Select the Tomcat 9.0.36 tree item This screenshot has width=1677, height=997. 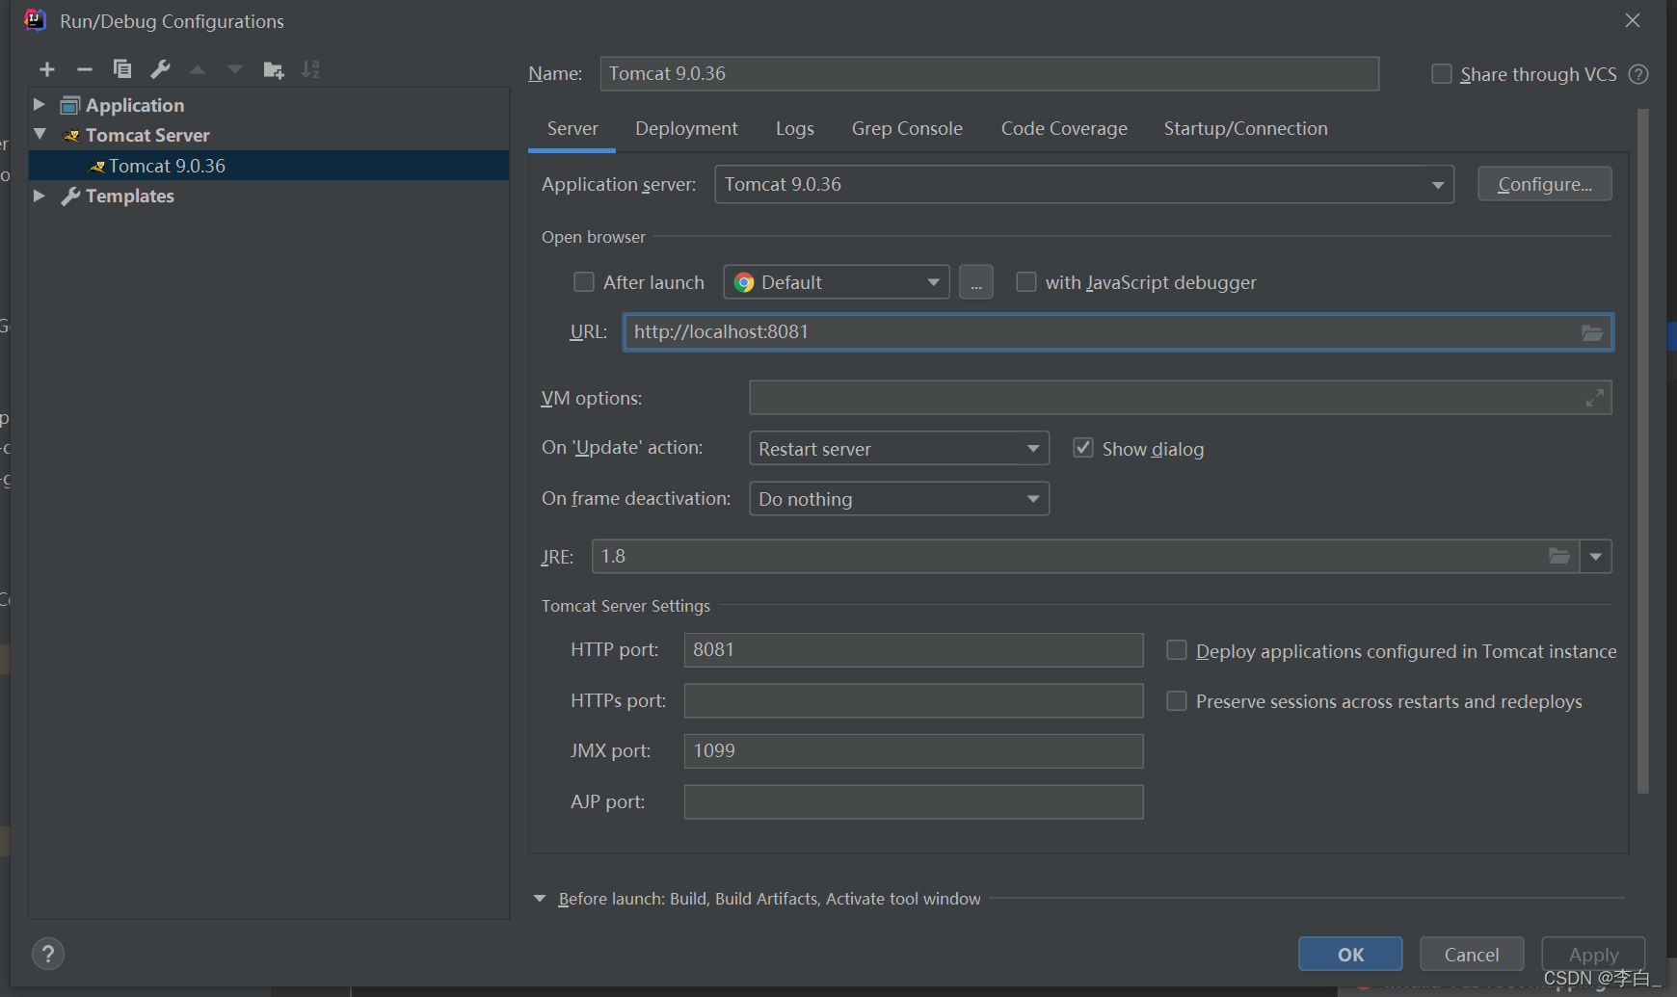(x=269, y=166)
